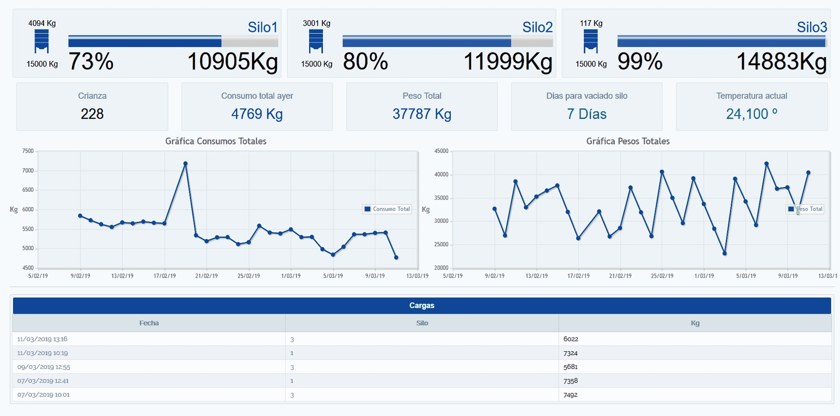Click the Consumo Total legend color square

pos(367,209)
